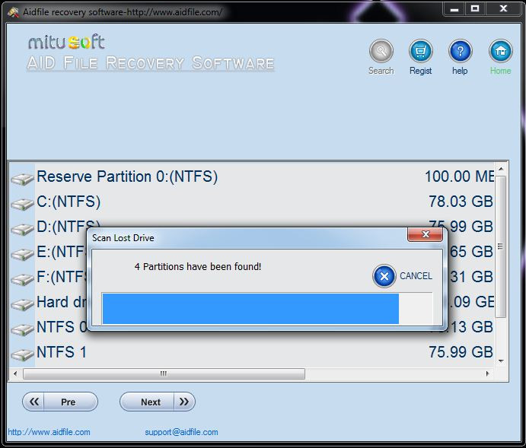The image size is (526, 448).
Task: Click the E: drive icon
Action: pyautogui.click(x=23, y=254)
